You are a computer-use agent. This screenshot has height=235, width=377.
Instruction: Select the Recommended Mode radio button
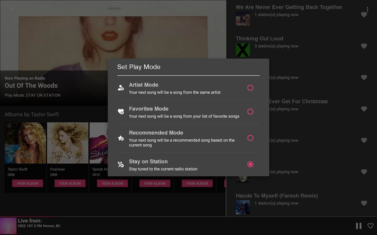[250, 138]
